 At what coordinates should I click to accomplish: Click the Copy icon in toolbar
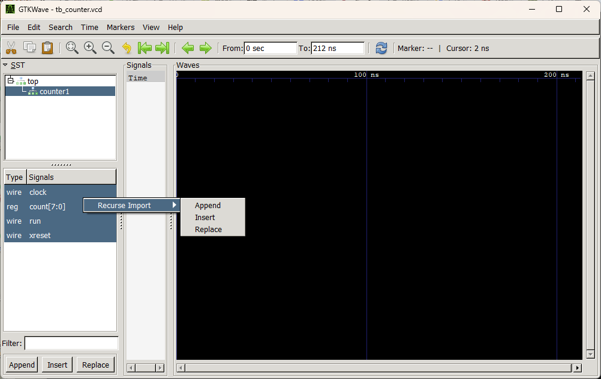(29, 48)
